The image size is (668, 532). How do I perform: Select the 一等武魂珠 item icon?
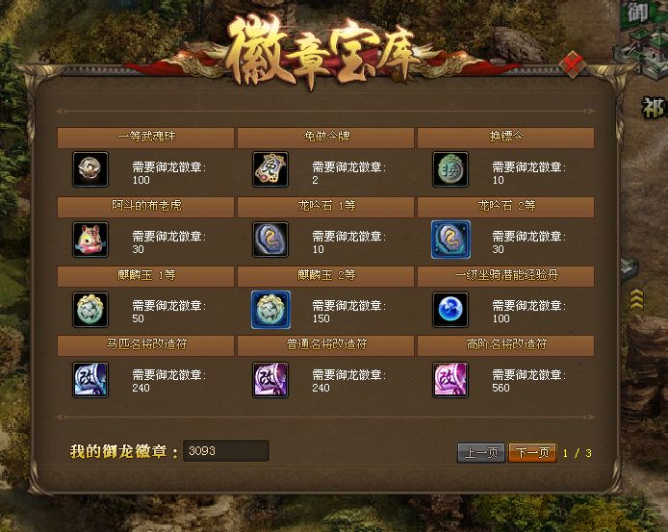[90, 169]
